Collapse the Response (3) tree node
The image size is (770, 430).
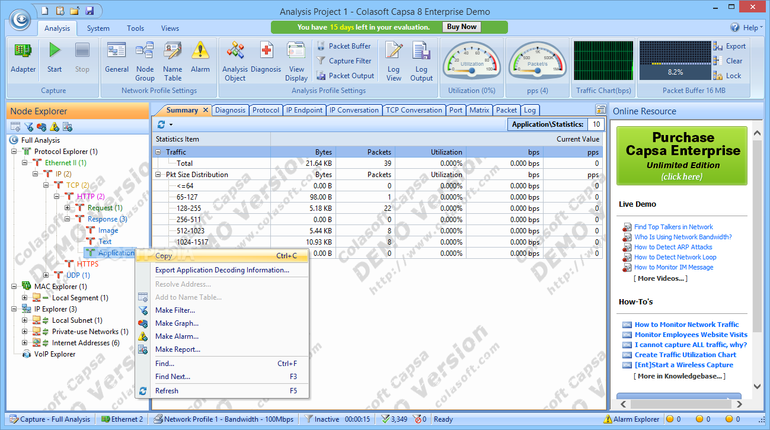tap(68, 219)
